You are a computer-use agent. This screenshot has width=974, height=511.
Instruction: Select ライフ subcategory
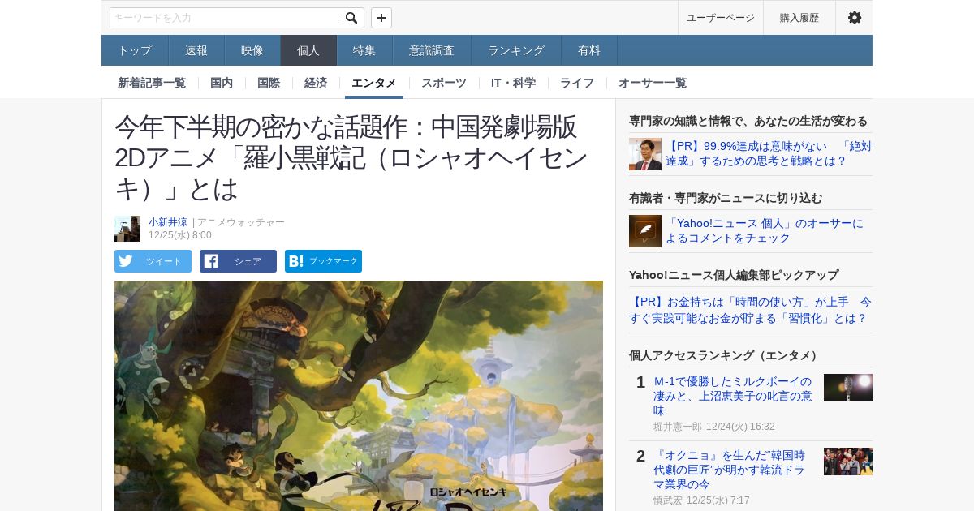coord(577,83)
